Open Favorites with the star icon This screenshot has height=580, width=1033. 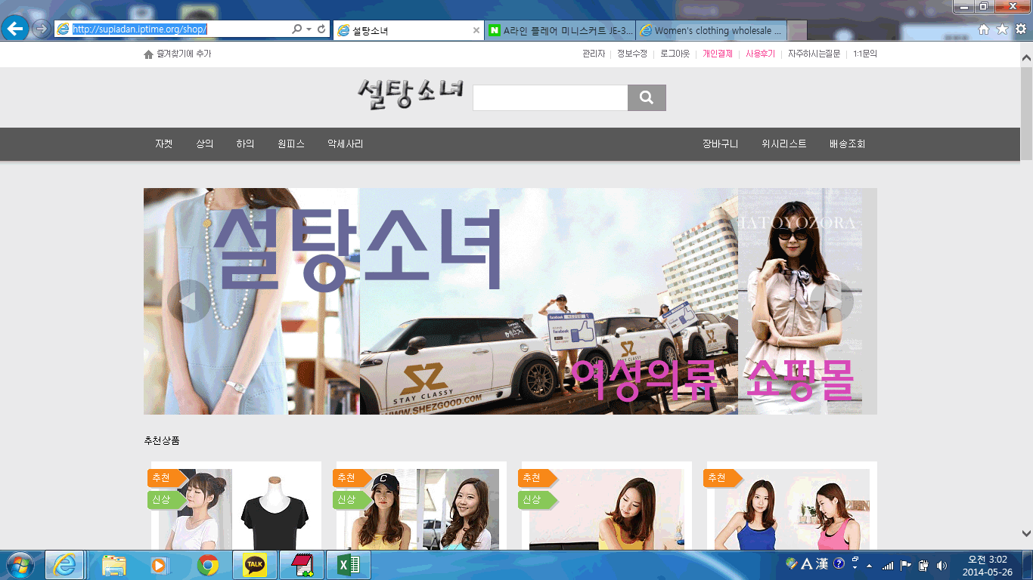coord(1002,29)
